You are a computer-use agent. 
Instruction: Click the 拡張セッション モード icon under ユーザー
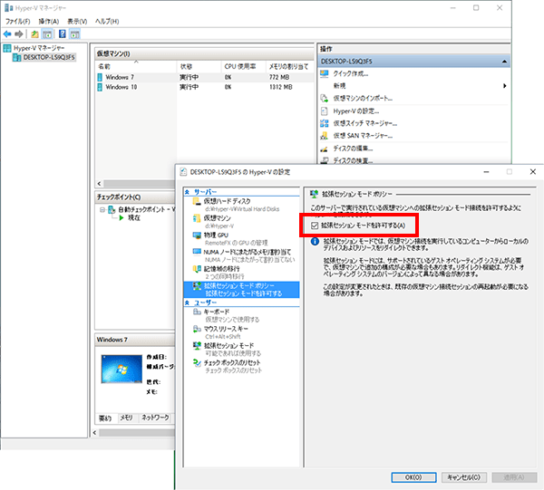click(197, 345)
